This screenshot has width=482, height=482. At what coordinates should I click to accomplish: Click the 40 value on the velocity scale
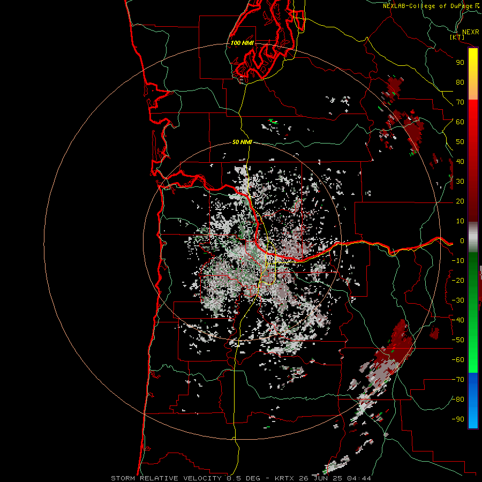click(460, 161)
